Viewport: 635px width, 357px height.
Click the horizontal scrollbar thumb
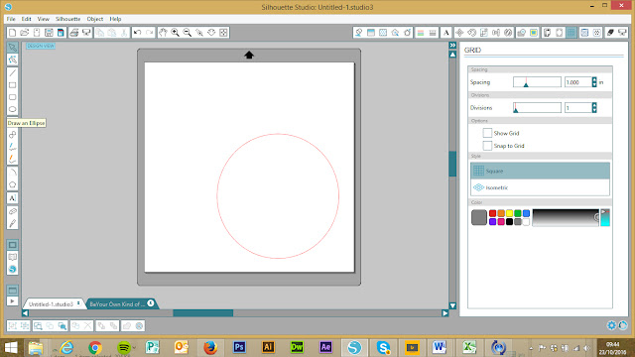click(x=202, y=313)
